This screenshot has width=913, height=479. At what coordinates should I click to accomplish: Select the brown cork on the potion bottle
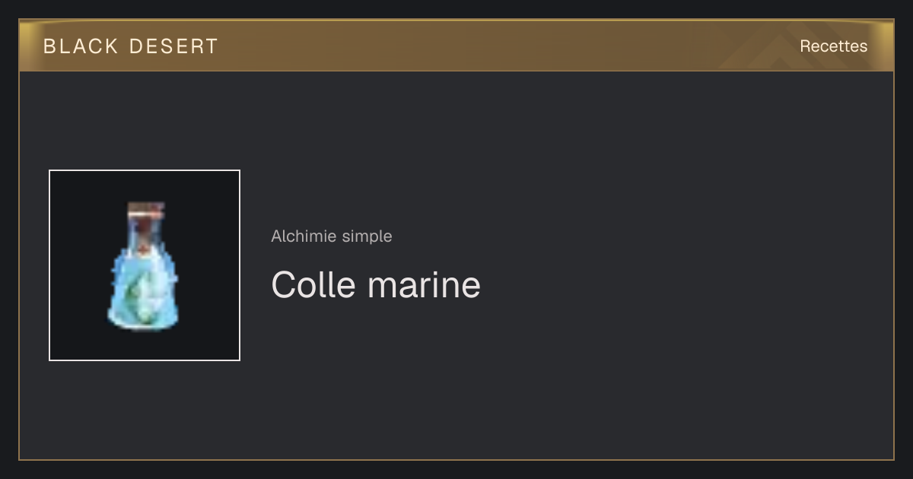point(145,210)
